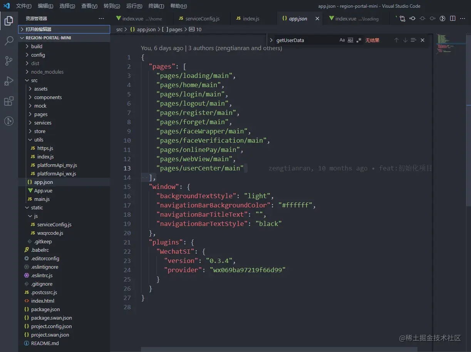Open the Source Control view

click(8, 61)
